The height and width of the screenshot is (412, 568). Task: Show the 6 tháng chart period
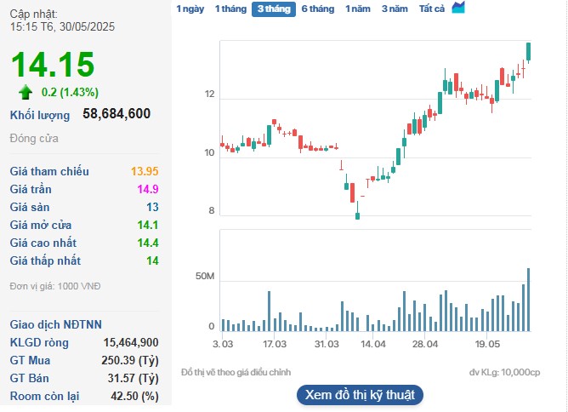pos(317,9)
